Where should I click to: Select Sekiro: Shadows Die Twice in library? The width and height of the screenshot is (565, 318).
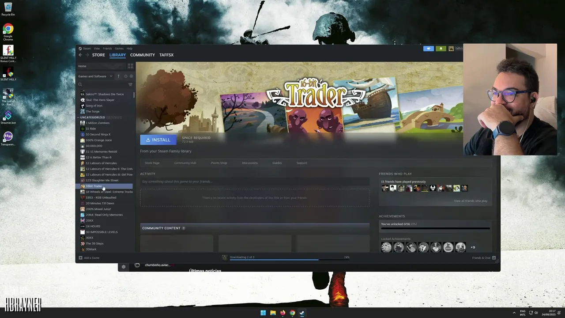pyautogui.click(x=105, y=94)
